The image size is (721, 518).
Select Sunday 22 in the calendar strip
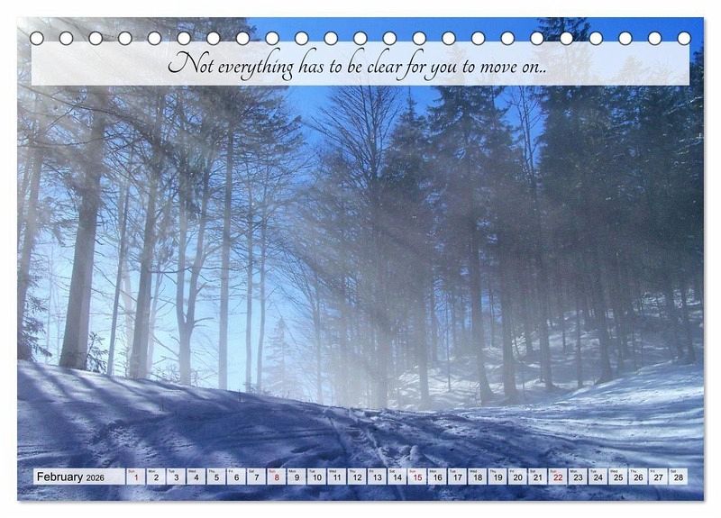pos(558,477)
